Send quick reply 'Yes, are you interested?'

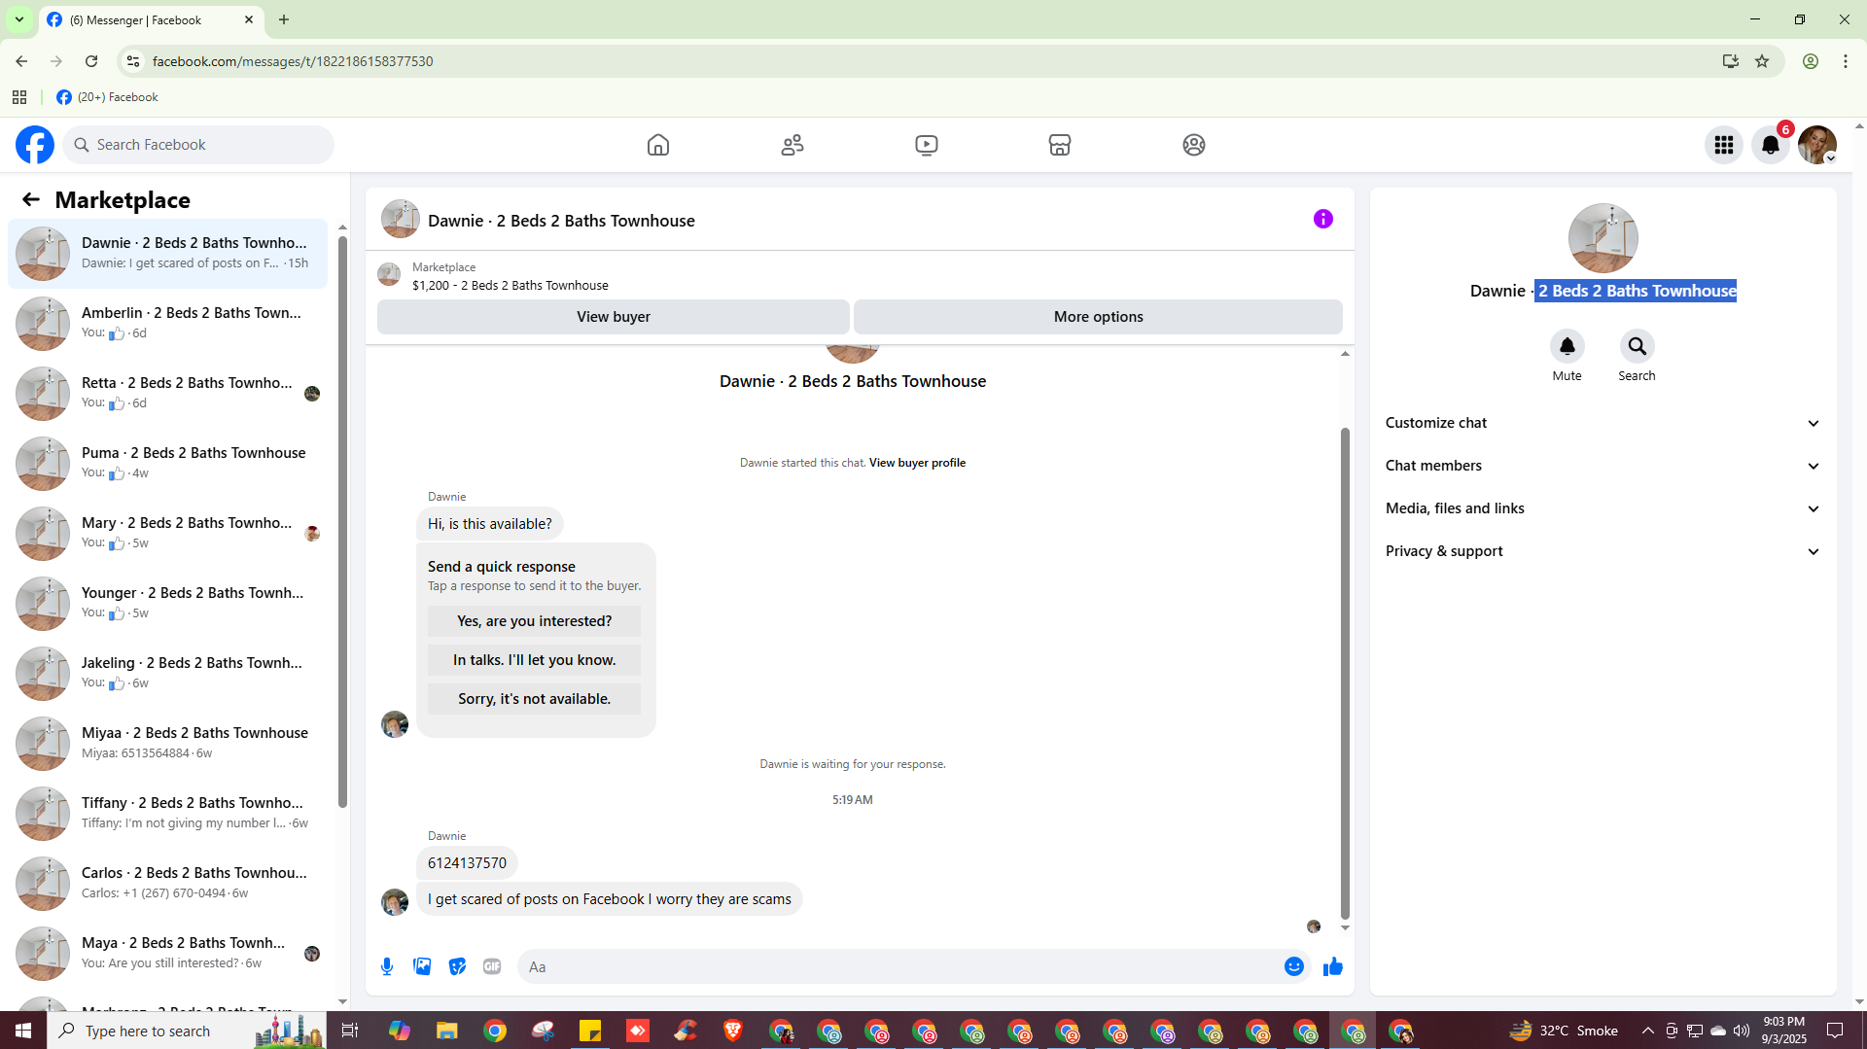535,621
